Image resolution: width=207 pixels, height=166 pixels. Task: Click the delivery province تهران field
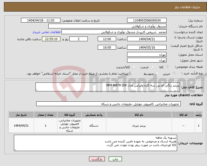[147, 54]
